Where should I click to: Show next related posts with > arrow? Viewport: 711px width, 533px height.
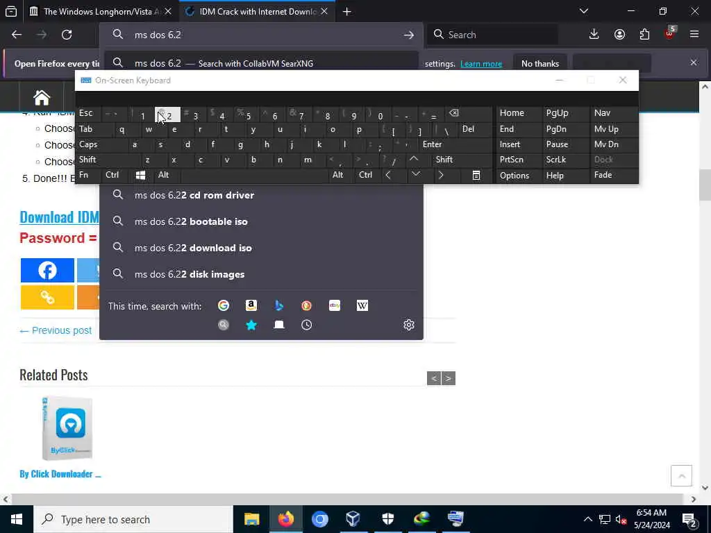[x=448, y=378]
